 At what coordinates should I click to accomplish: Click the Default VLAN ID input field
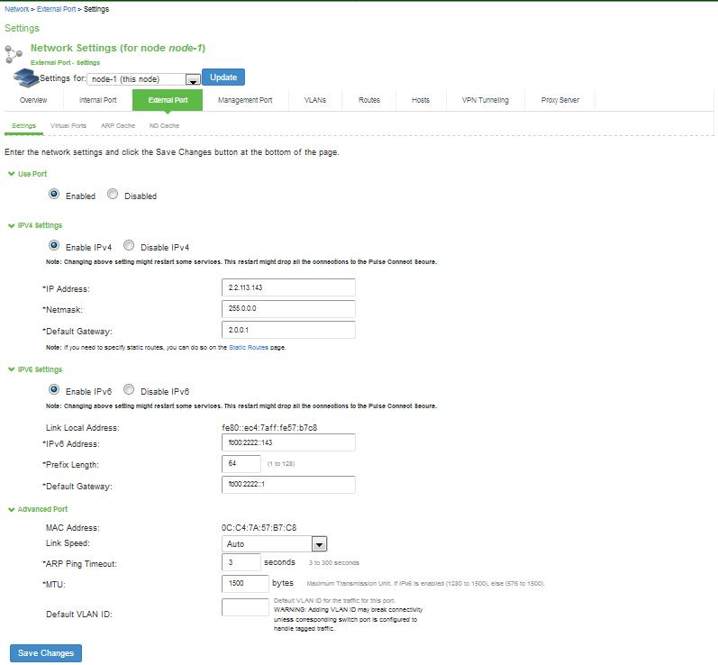pyautogui.click(x=245, y=607)
